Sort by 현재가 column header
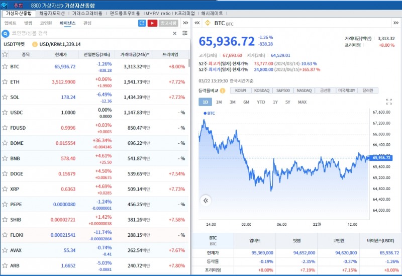 61,54
